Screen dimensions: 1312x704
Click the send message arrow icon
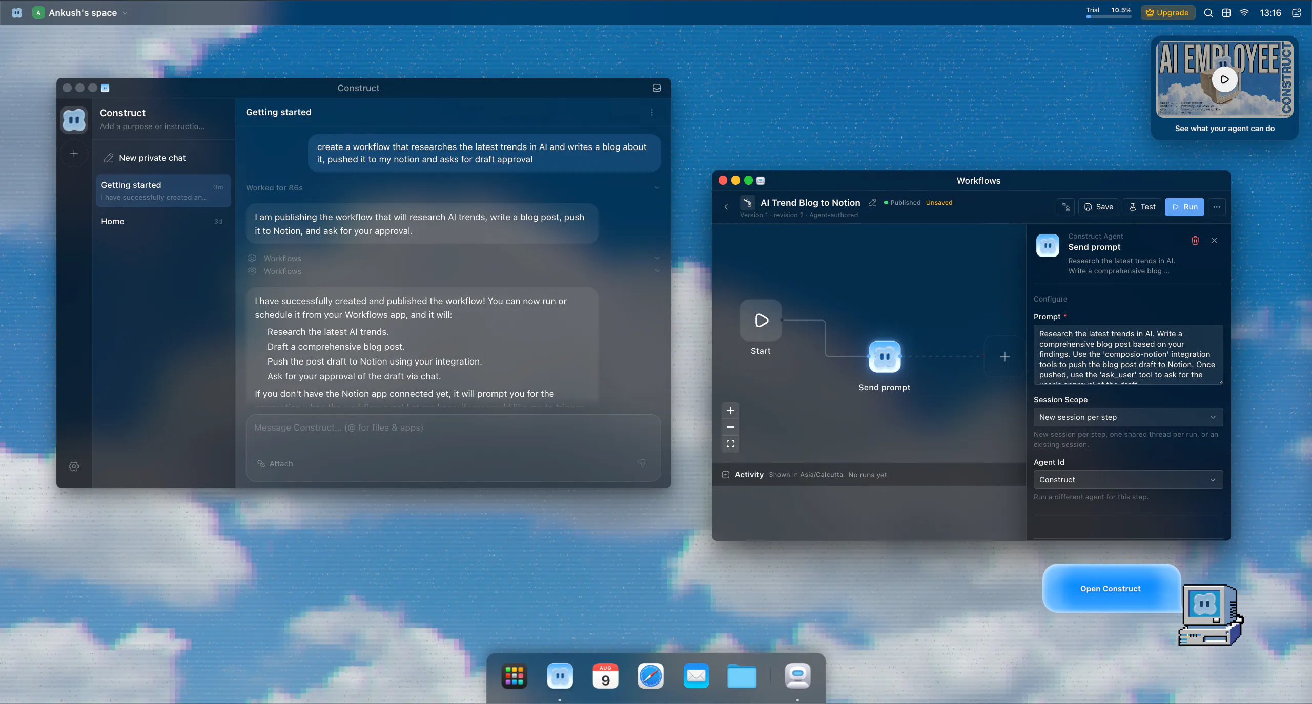pyautogui.click(x=641, y=463)
